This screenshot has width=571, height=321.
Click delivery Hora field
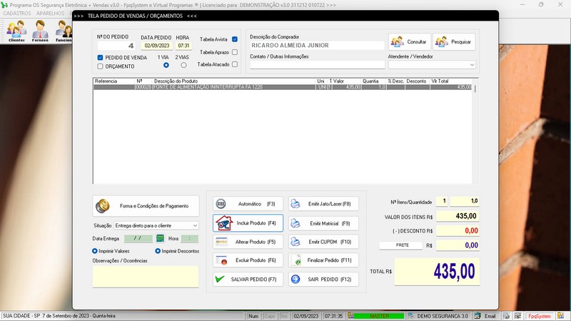[190, 238]
